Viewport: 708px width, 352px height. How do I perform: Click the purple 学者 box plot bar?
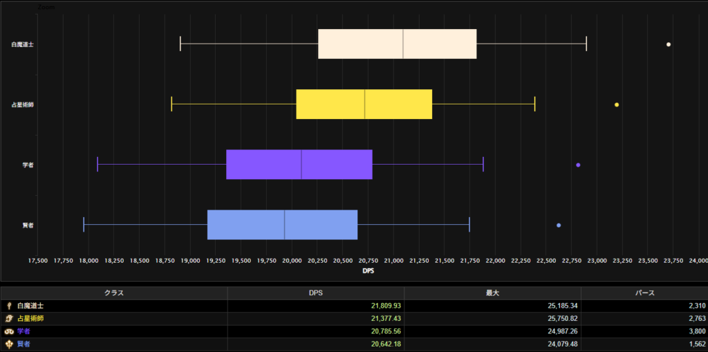click(x=299, y=165)
